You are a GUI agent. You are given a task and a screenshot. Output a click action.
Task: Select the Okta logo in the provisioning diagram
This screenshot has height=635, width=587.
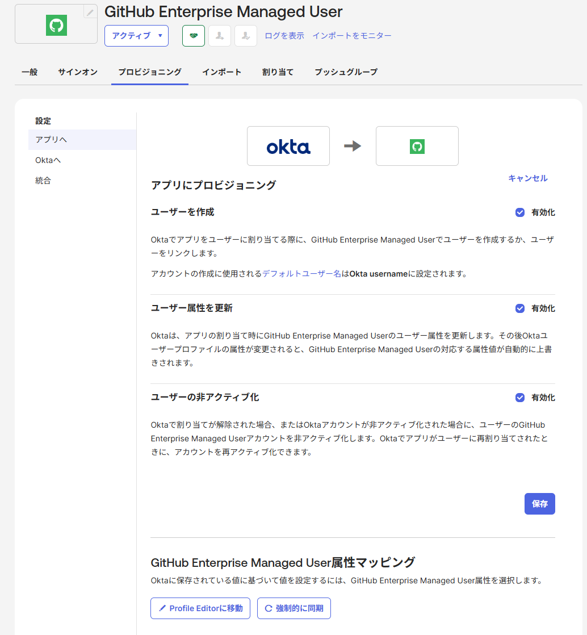(288, 145)
